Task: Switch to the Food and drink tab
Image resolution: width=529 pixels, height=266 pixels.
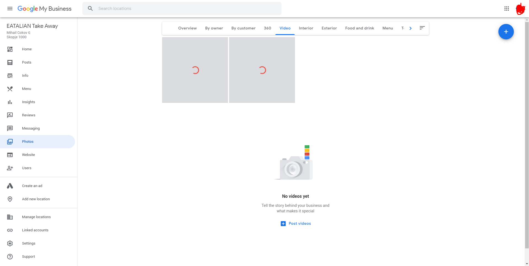Action: point(360,28)
